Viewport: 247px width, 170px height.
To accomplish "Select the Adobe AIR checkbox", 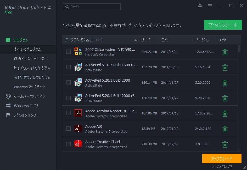I will (x=69, y=129).
